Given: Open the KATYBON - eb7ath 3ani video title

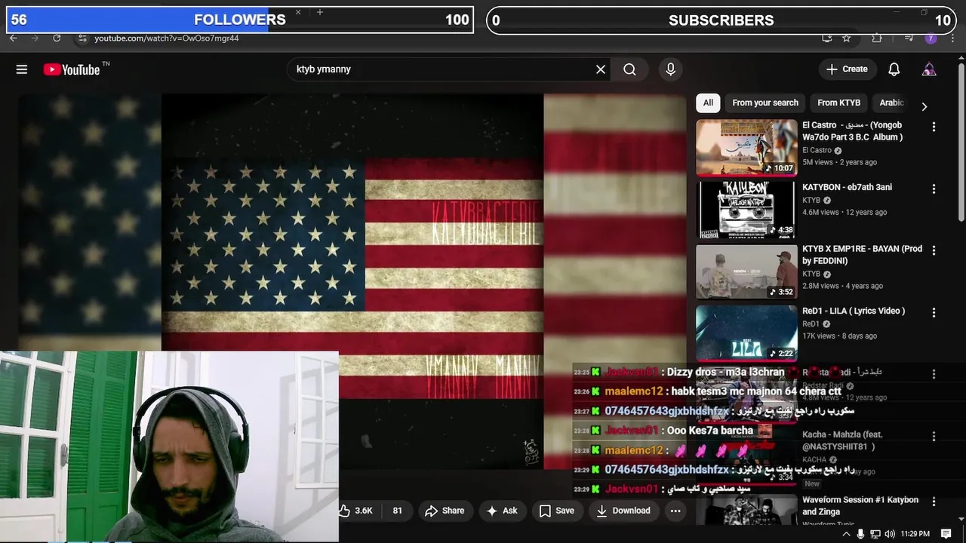Looking at the screenshot, I should pyautogui.click(x=847, y=187).
